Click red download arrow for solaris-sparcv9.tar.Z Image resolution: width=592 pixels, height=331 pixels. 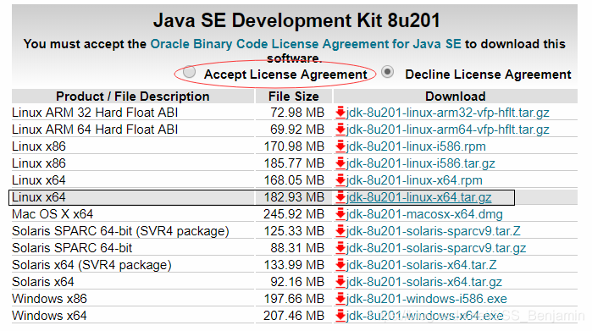(x=340, y=231)
